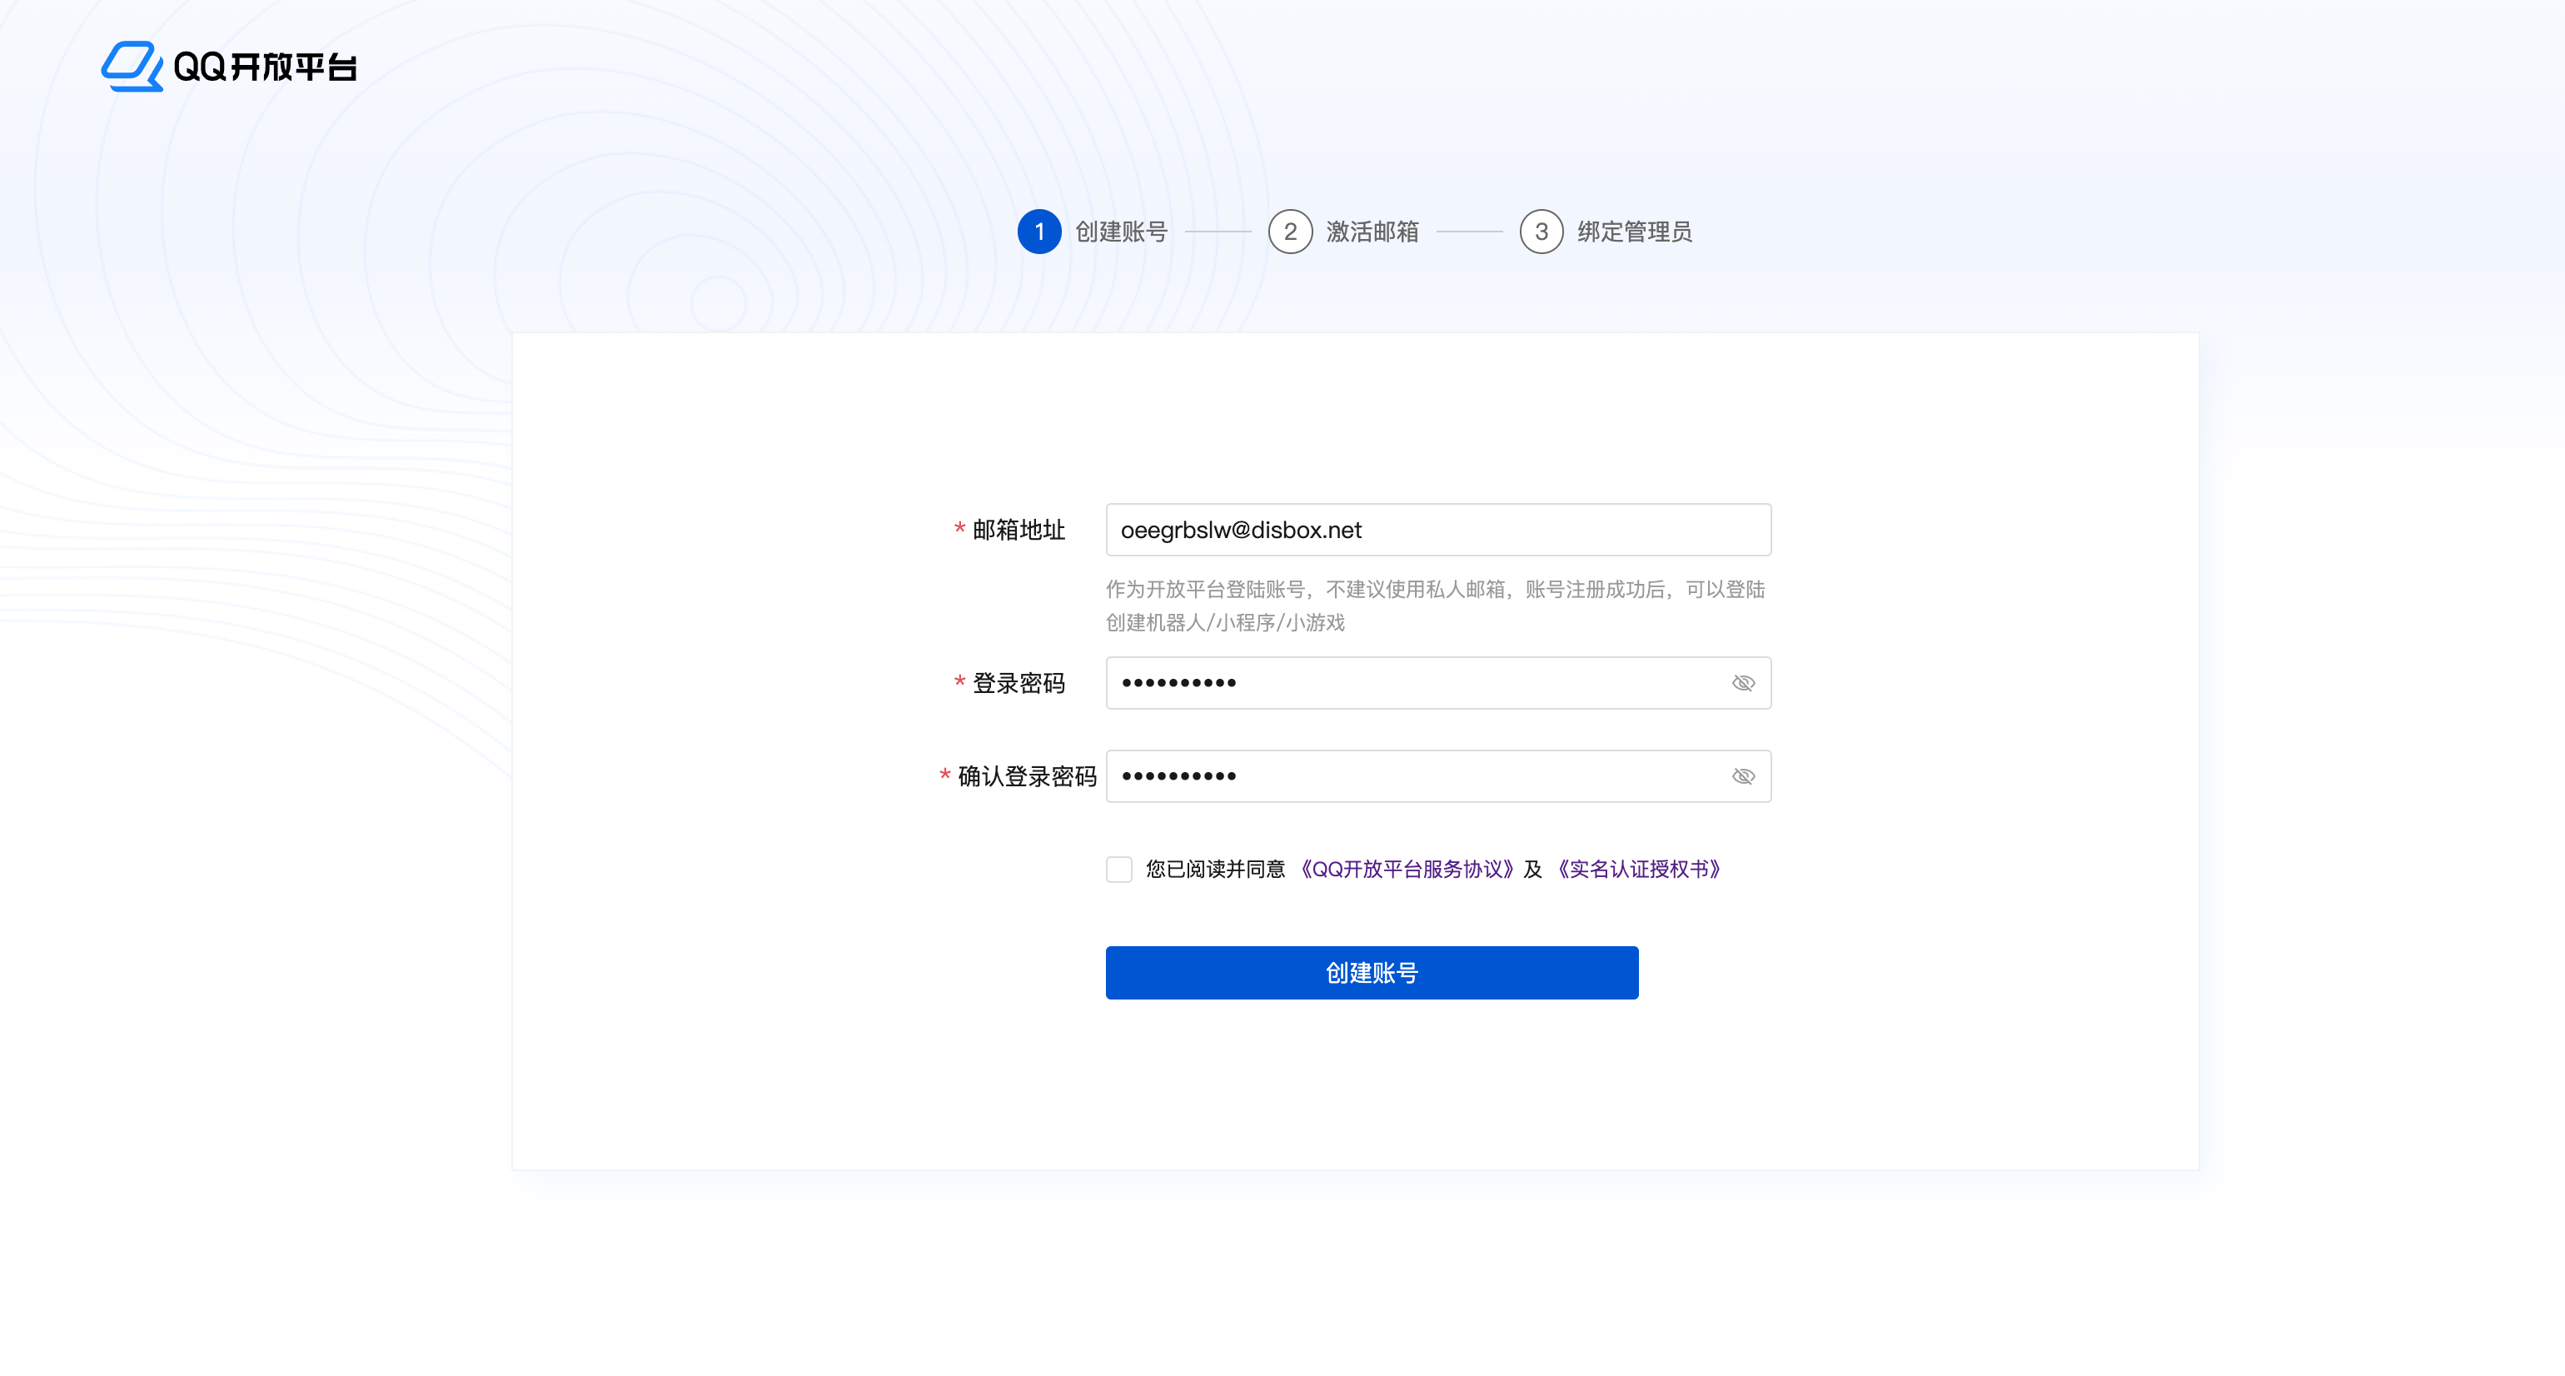2565x1376 pixels.
Task: Check the agreement checkbox
Action: click(1119, 870)
